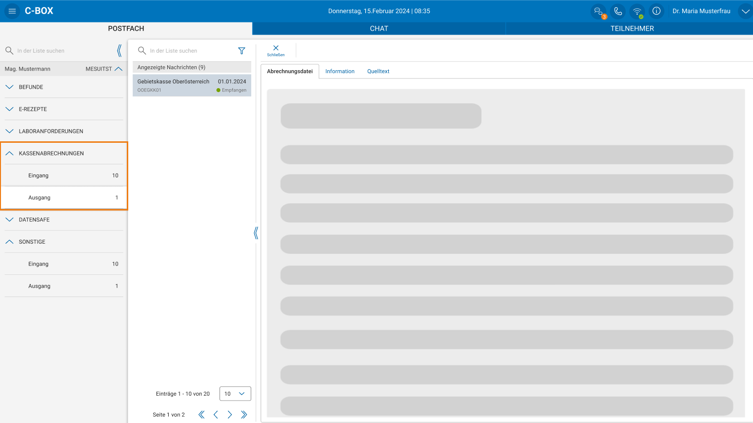Go to next page of messages
Screen dimensions: 753x423
(230, 415)
